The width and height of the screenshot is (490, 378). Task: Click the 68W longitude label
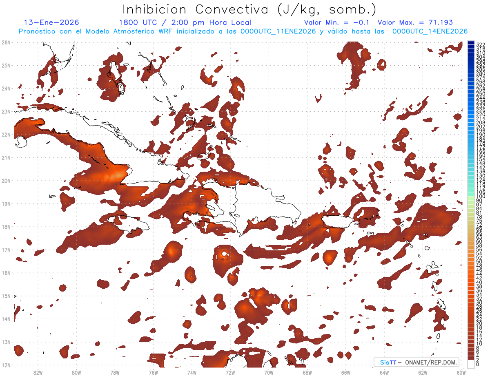click(x=307, y=372)
